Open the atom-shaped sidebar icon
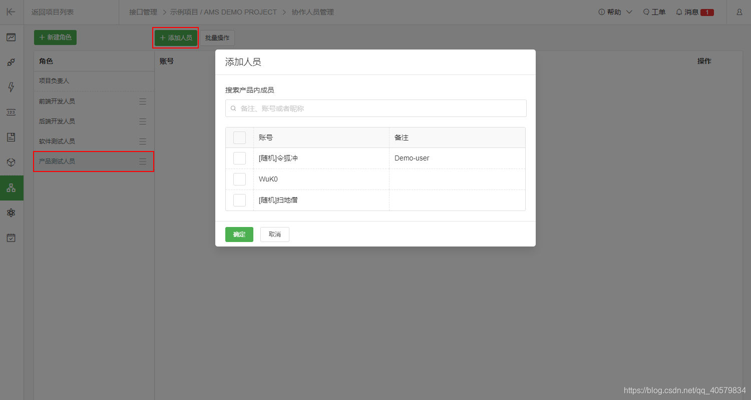 tap(11, 212)
